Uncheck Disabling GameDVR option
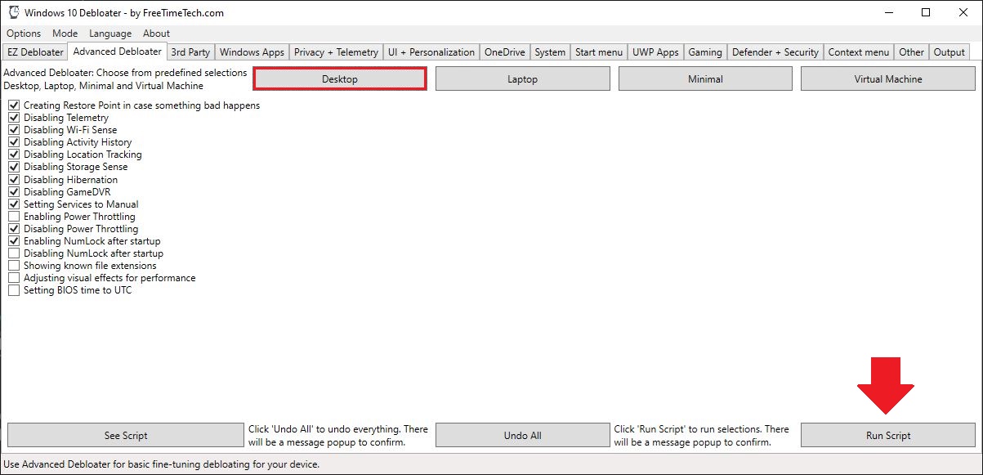 coord(14,191)
